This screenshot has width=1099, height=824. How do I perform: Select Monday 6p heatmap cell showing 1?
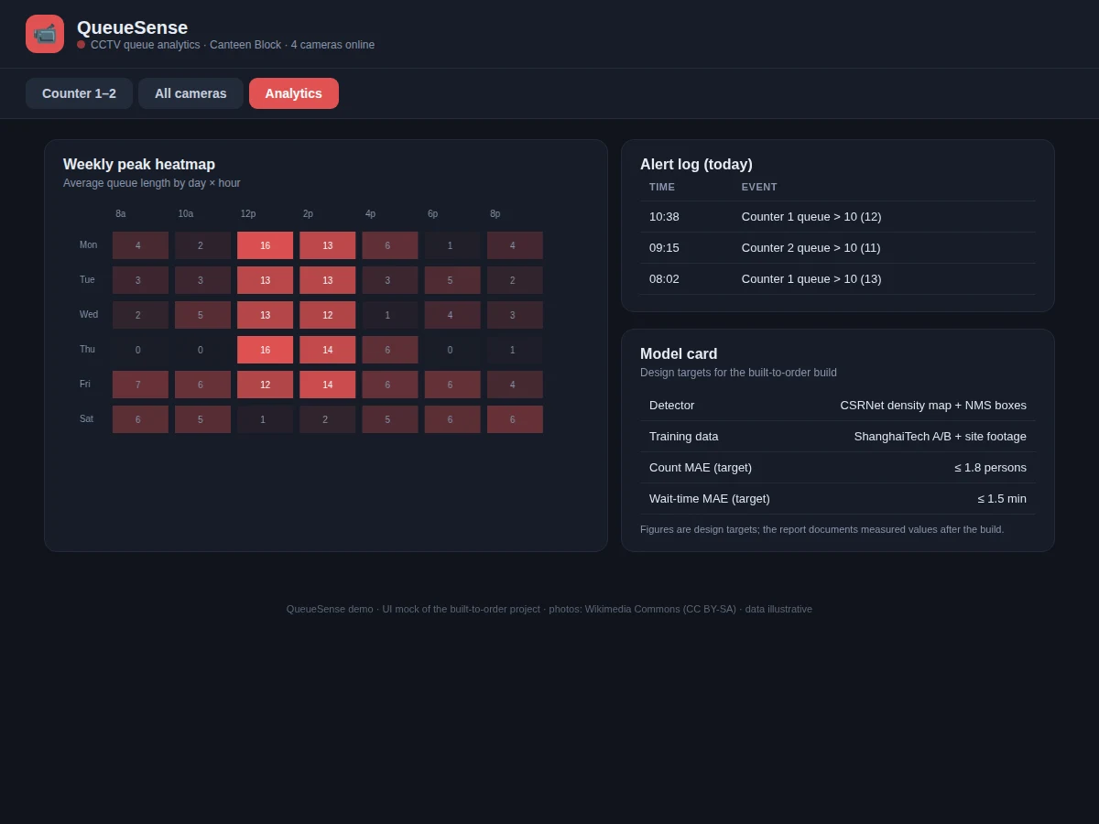click(452, 245)
